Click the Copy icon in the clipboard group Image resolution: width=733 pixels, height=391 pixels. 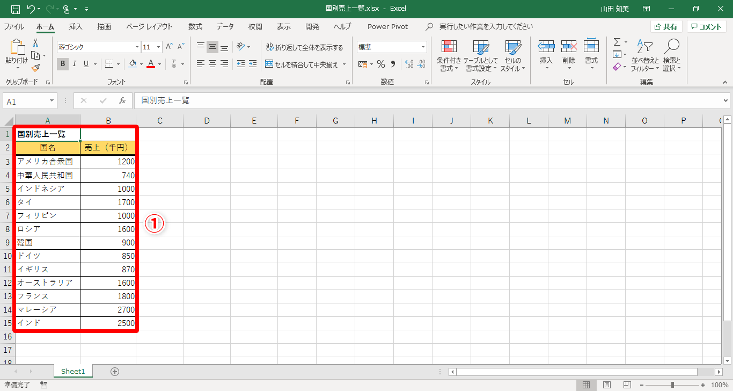[35, 55]
